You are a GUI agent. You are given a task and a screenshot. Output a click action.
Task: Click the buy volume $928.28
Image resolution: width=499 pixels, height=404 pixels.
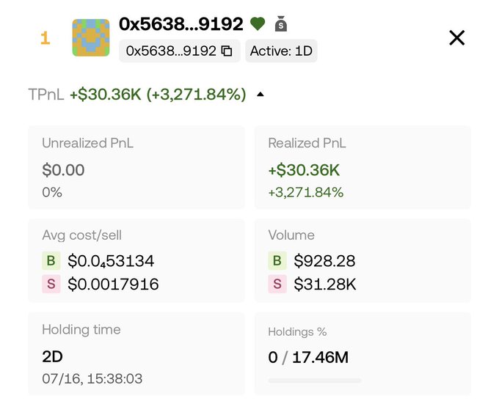coord(324,261)
